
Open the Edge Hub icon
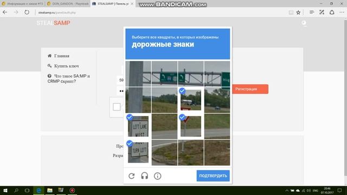pos(312,12)
